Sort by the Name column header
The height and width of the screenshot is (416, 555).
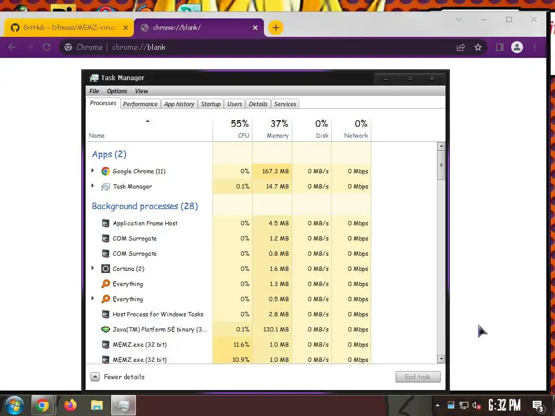[x=149, y=129]
